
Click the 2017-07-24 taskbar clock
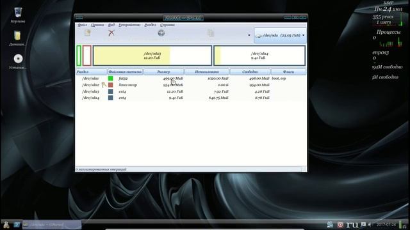coord(386,224)
